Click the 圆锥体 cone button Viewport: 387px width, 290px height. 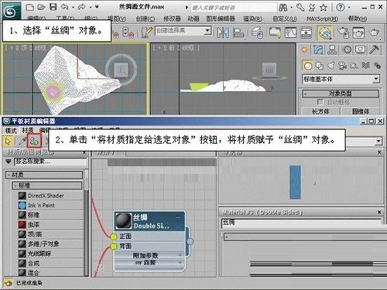pyautogui.click(x=361, y=111)
